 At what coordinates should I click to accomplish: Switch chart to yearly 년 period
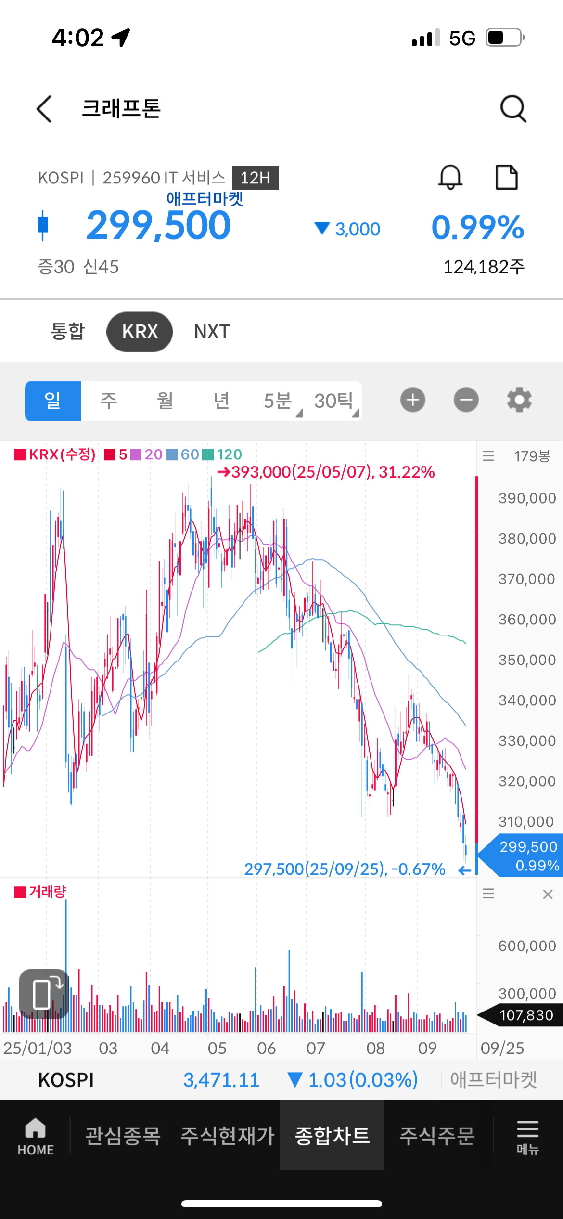point(221,401)
